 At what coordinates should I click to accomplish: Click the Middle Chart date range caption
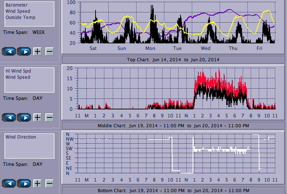[x=173, y=126]
